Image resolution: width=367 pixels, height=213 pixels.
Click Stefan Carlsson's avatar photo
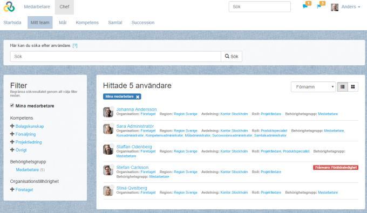108,170
